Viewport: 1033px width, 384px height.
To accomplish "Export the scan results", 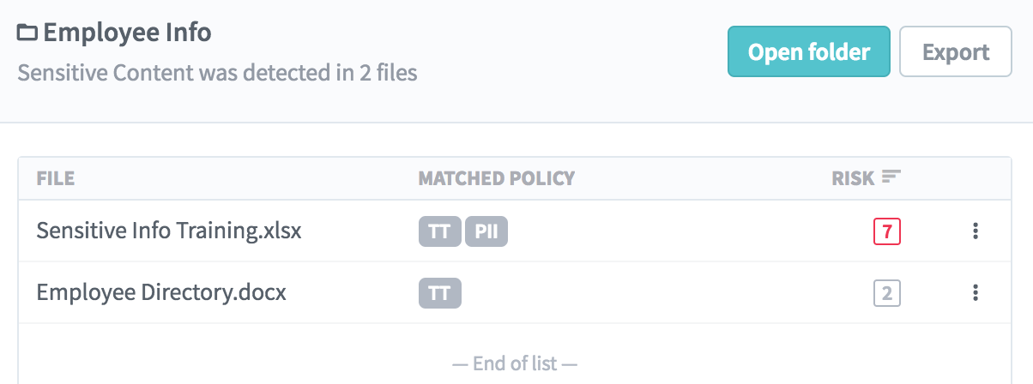I will [956, 51].
